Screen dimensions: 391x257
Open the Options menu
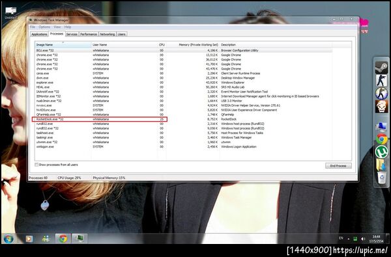point(44,27)
